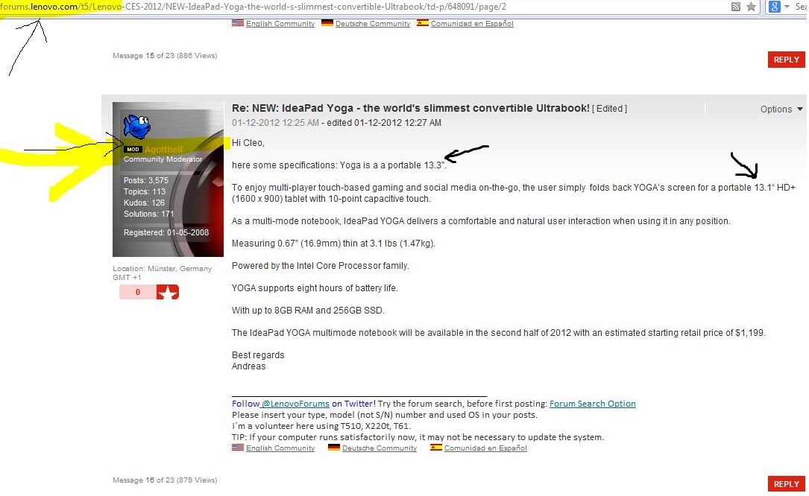Click line mentioning $1,199 retail price
The width and height of the screenshot is (809, 496).
(498, 333)
